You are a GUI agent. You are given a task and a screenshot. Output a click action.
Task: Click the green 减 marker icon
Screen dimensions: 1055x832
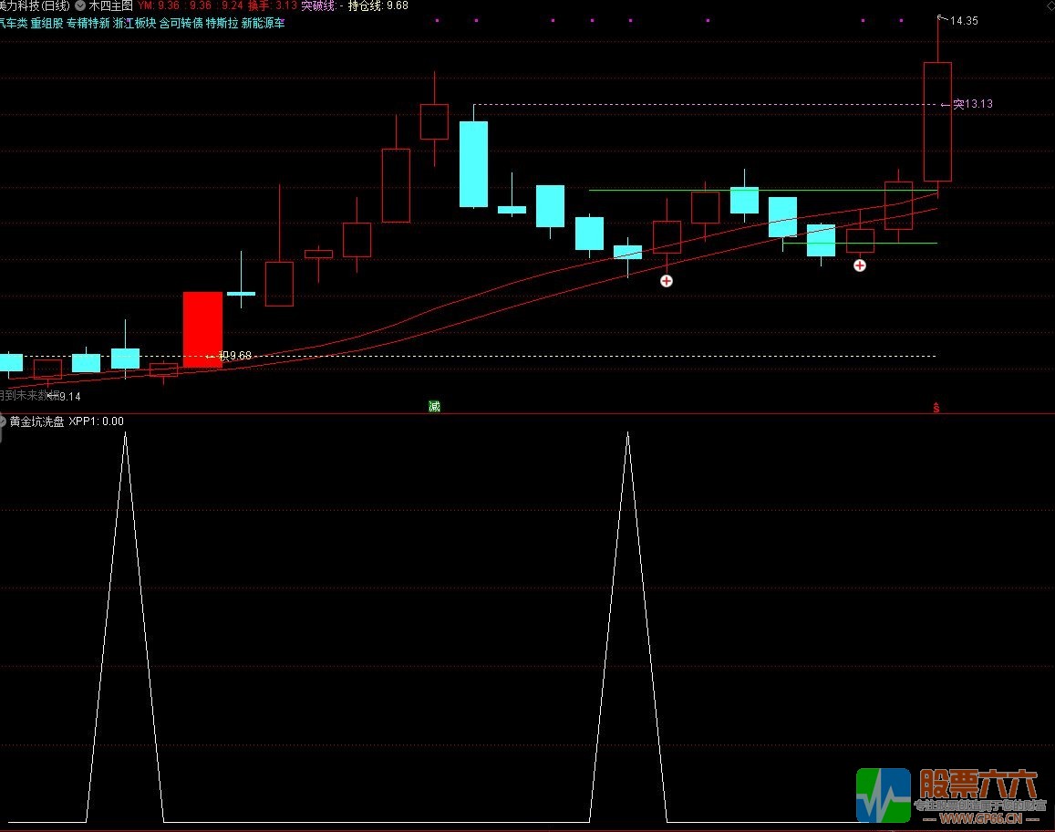[x=435, y=406]
